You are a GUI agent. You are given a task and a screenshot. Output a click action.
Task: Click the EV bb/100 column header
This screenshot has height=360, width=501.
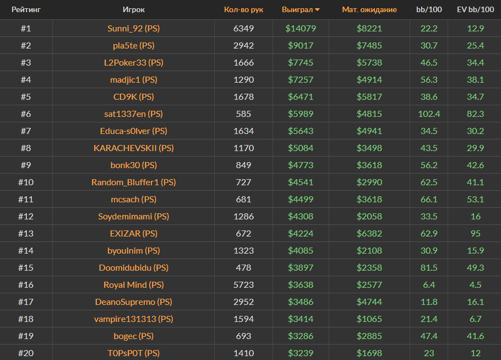pyautogui.click(x=475, y=10)
